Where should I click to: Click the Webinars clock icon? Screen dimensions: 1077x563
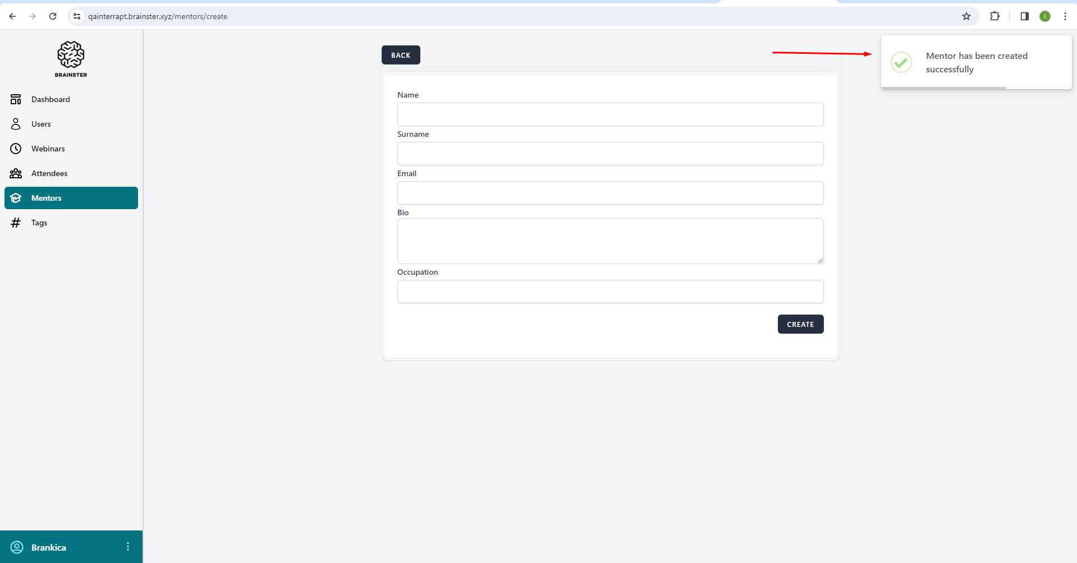[x=16, y=149]
